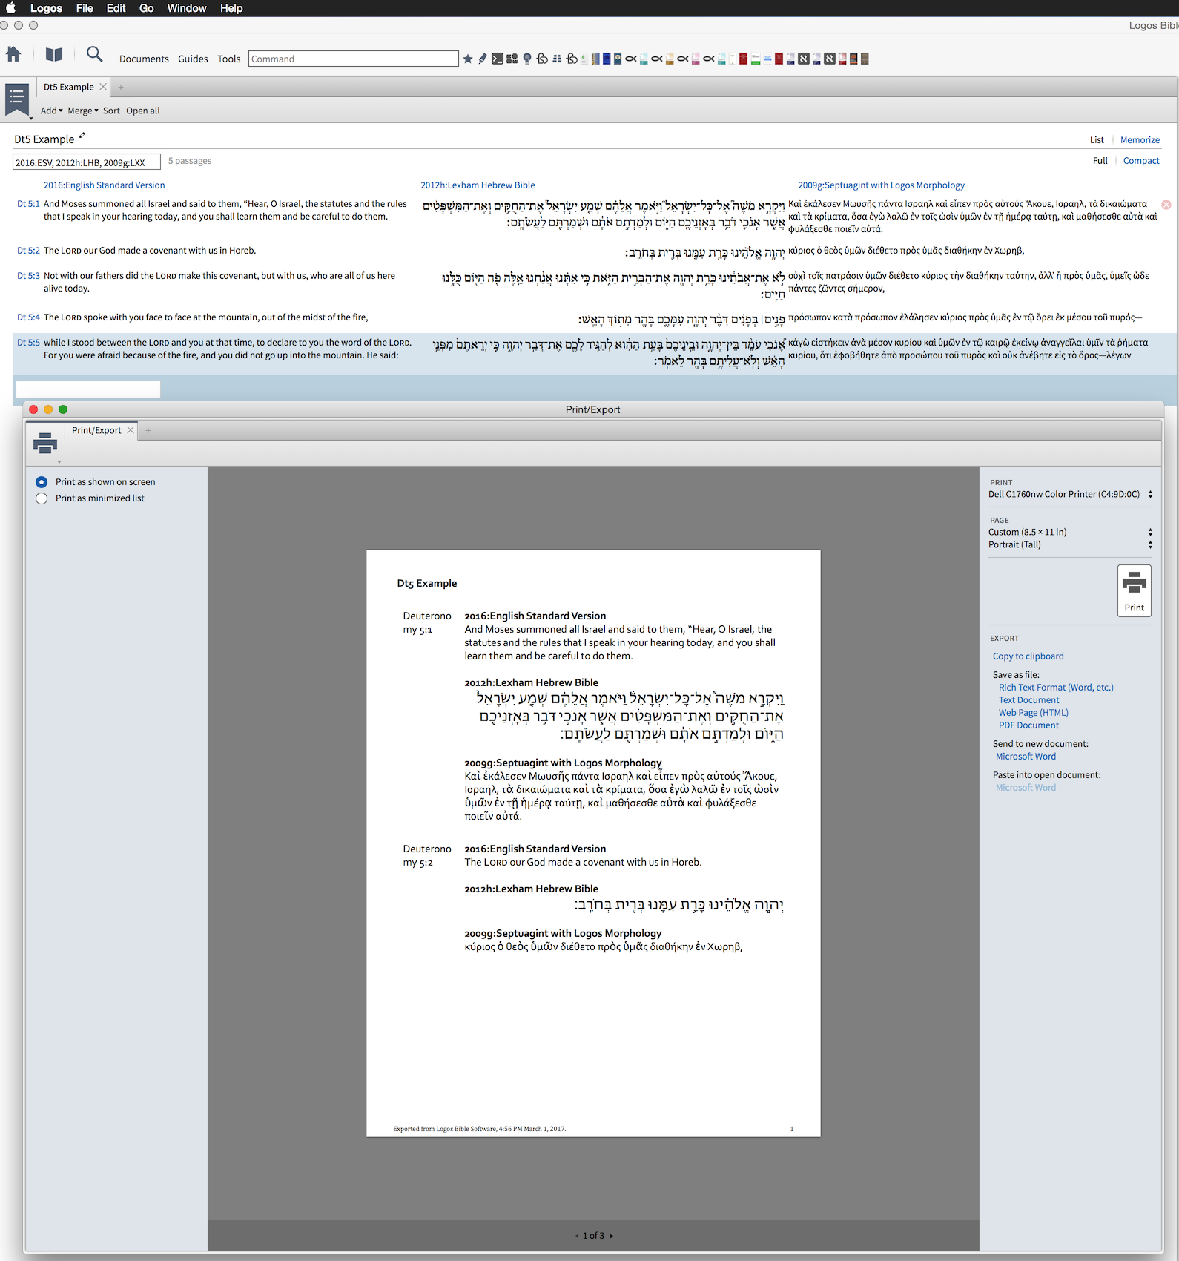Click the Dt 5:3 reference link
Screen dimensions: 1179x1261
click(28, 276)
